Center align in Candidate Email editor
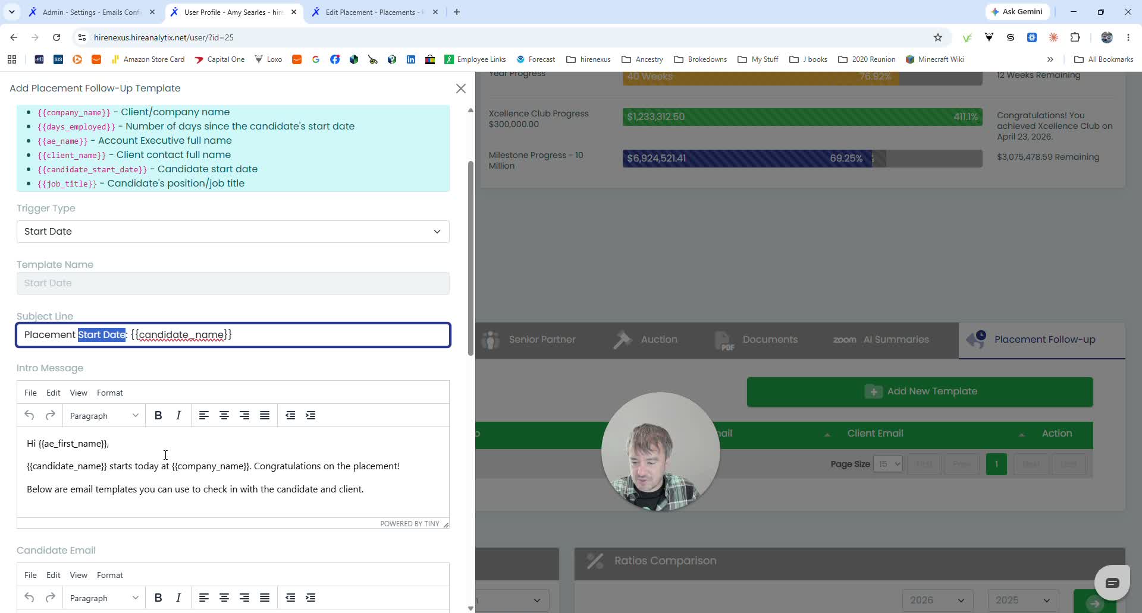Screen dimensions: 1142x613 224,598
